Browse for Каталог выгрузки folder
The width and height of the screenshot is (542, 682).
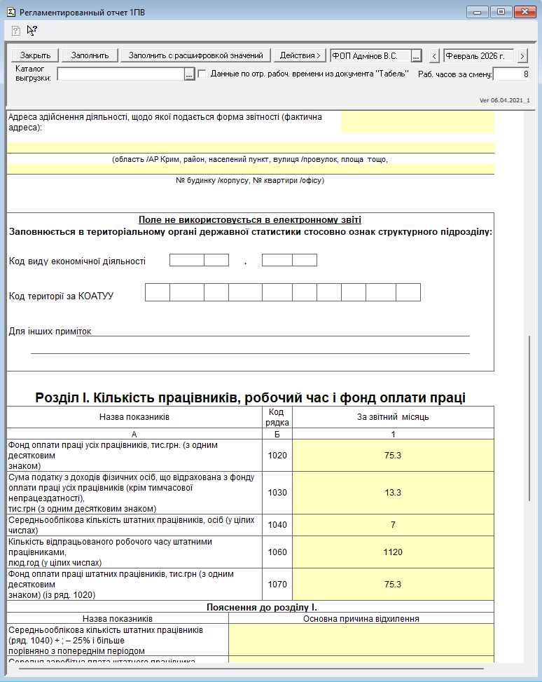(x=189, y=74)
